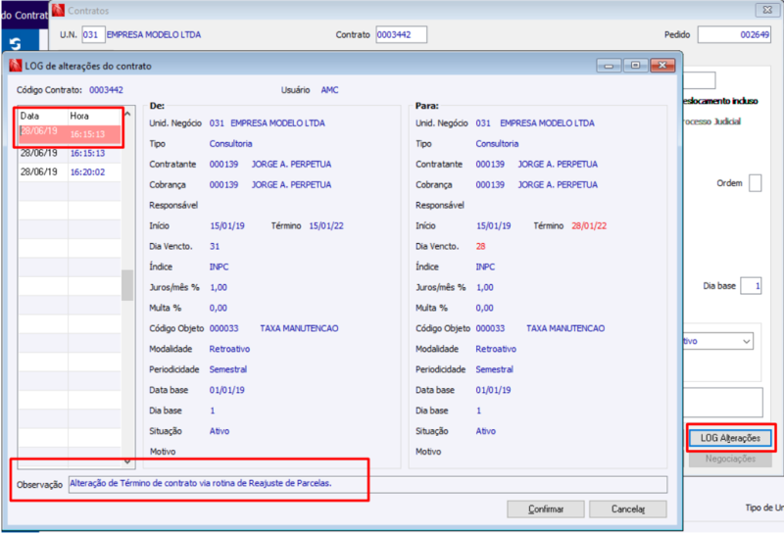Click the De Término value 15/01/22
The image size is (784, 534).
coord(326,226)
